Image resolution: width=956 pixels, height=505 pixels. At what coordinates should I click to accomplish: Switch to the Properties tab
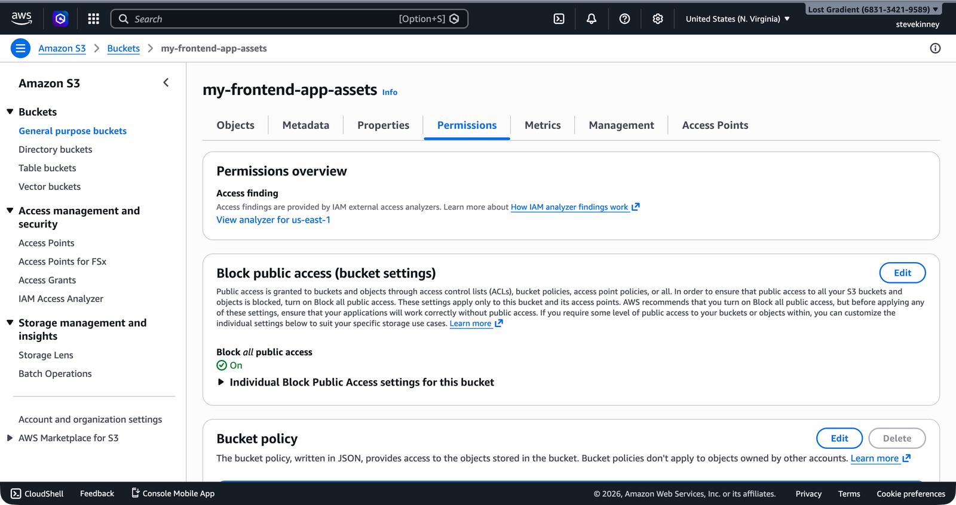[383, 125]
